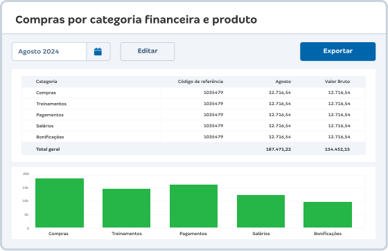Viewport: 388px width, 251px height.
Task: Sort by Categoria column header
Action: point(46,82)
